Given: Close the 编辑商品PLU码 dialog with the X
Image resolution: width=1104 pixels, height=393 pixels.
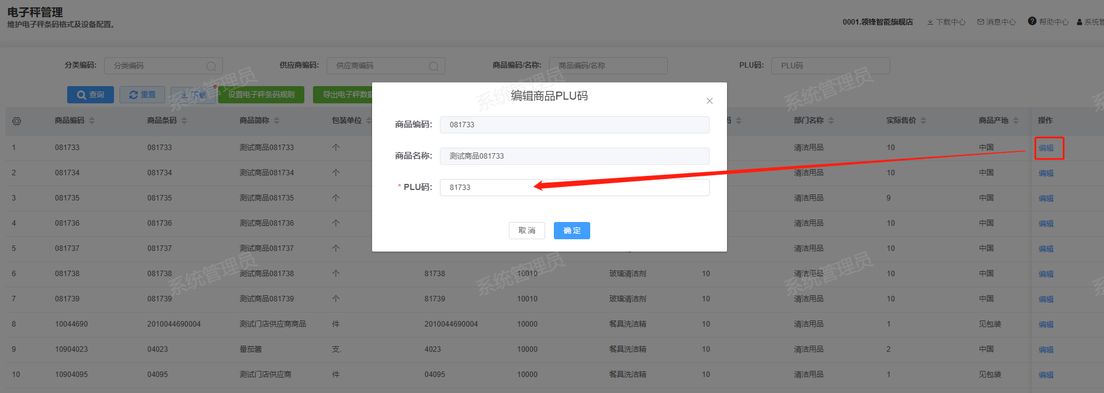Looking at the screenshot, I should tap(710, 101).
